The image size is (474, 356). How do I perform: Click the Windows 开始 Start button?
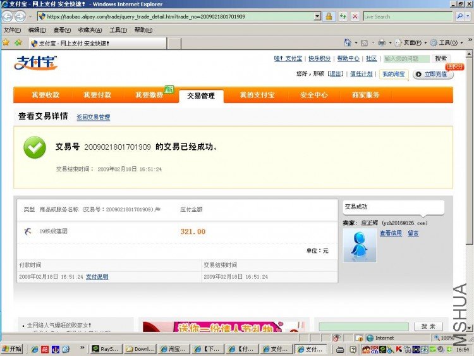click(11, 348)
